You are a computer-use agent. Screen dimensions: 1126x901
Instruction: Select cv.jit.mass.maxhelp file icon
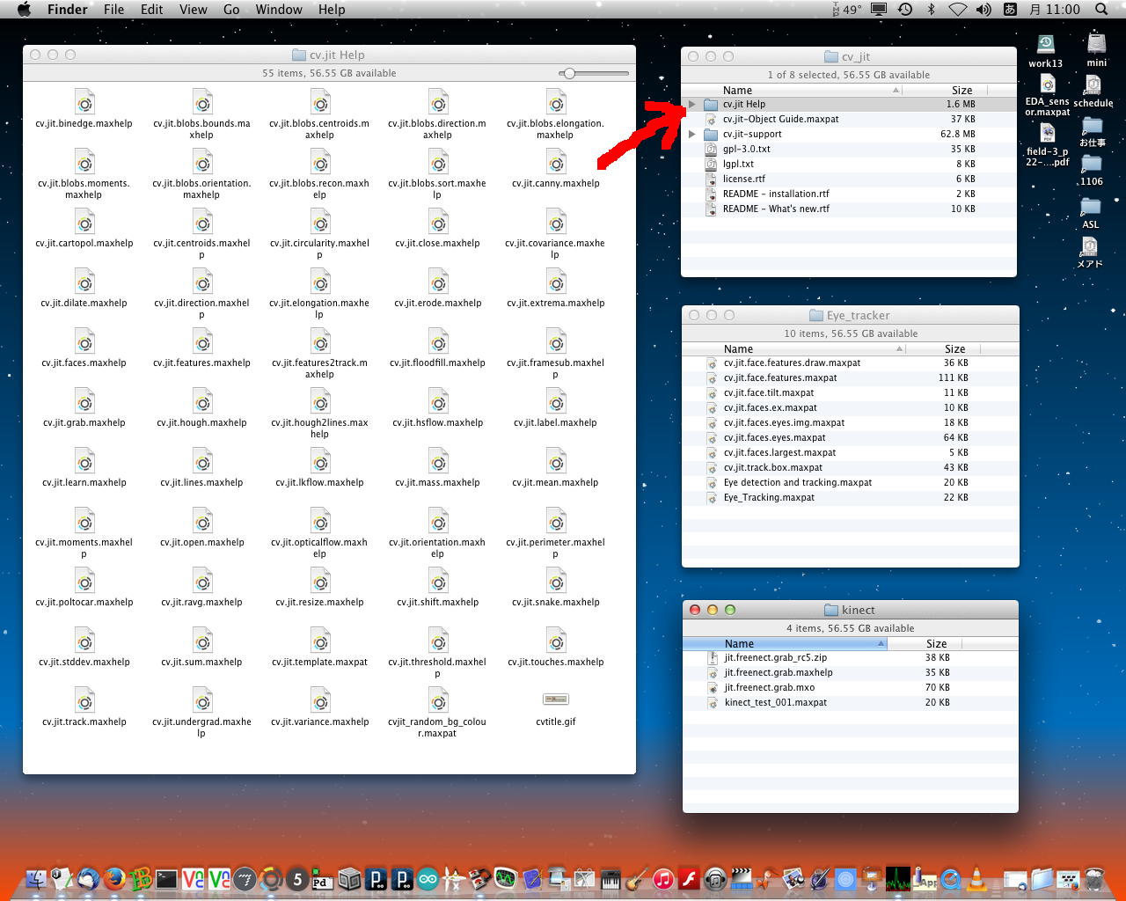click(x=438, y=462)
